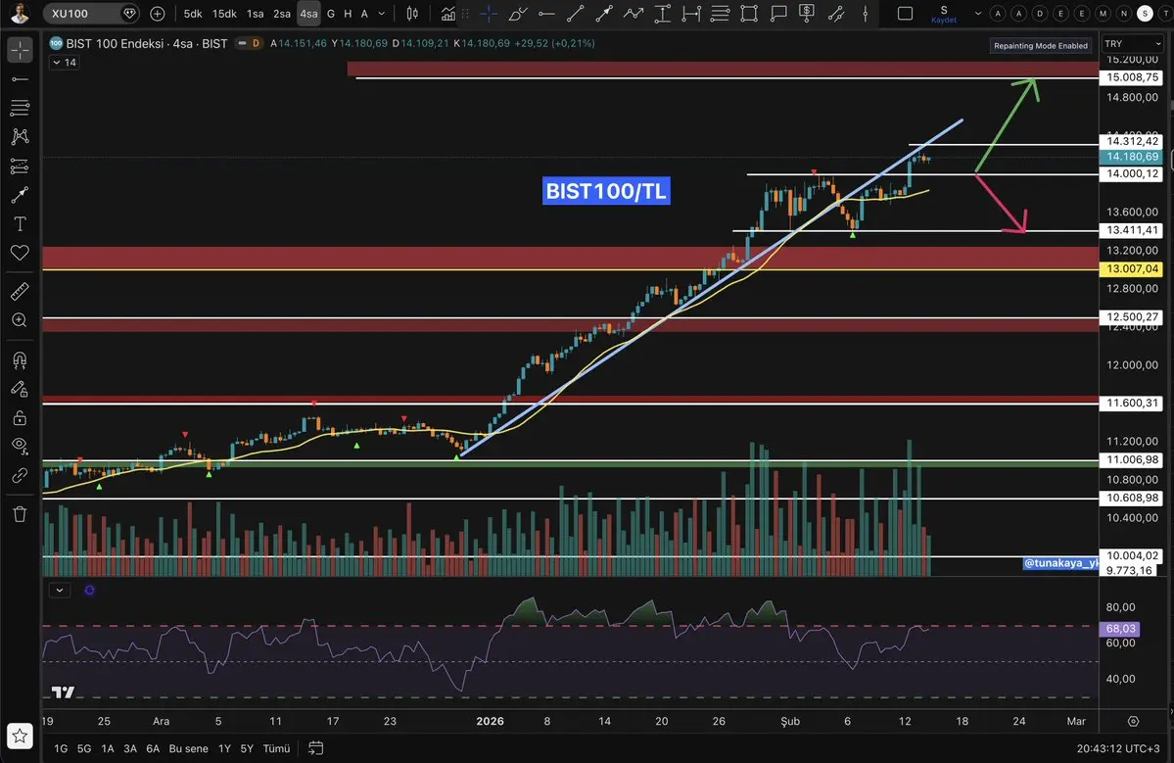The width and height of the screenshot is (1174, 763).
Task: Switch to the 15dk timeframe
Action: coord(224,14)
